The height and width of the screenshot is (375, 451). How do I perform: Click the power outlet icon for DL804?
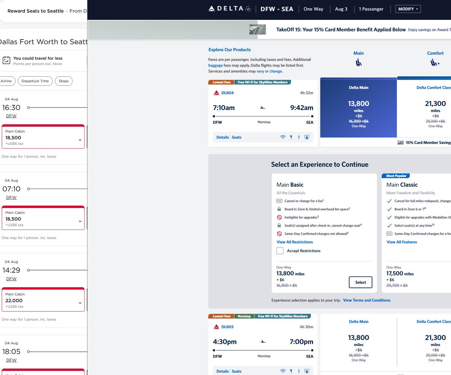291,138
